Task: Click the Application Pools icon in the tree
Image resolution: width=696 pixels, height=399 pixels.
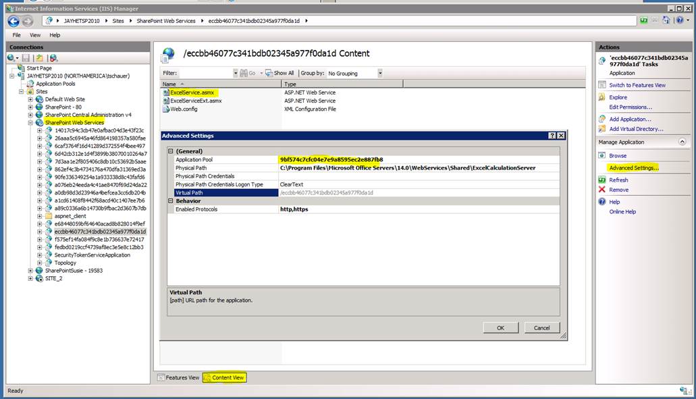Action: coord(30,84)
